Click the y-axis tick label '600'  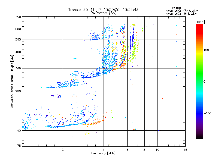[18, 29]
